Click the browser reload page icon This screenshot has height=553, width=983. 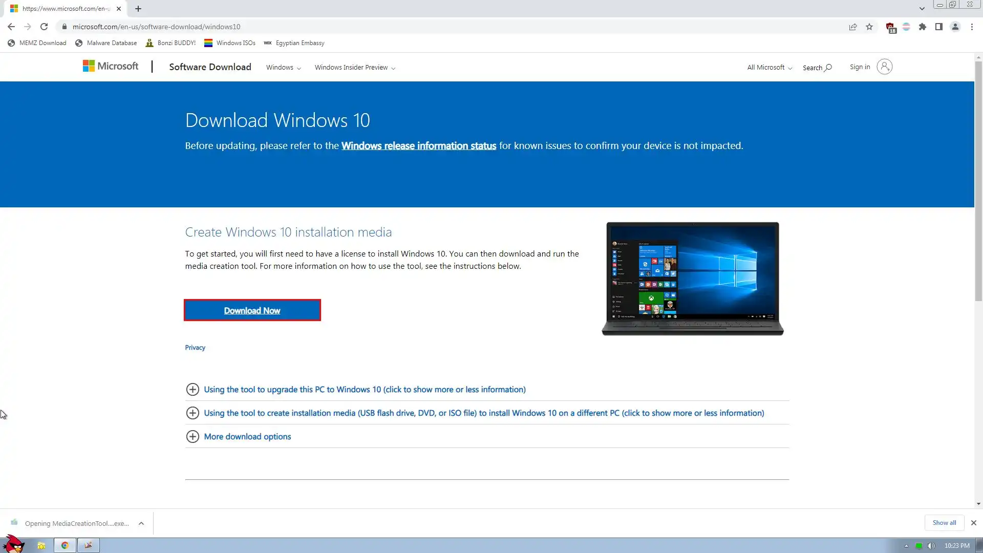coord(44,27)
